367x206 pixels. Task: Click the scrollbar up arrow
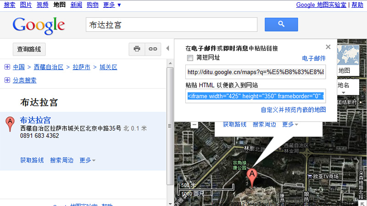pos(170,63)
